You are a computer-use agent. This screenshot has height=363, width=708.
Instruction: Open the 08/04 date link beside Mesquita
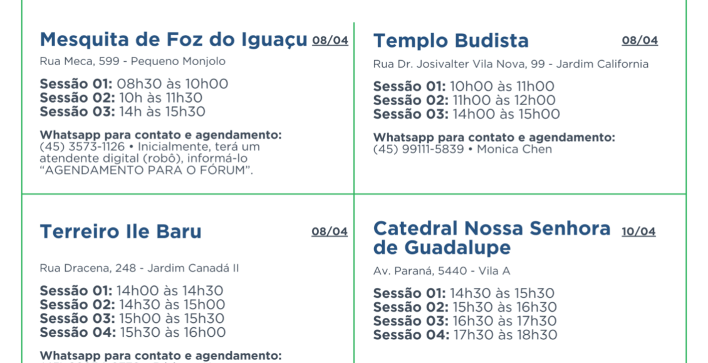pos(330,41)
